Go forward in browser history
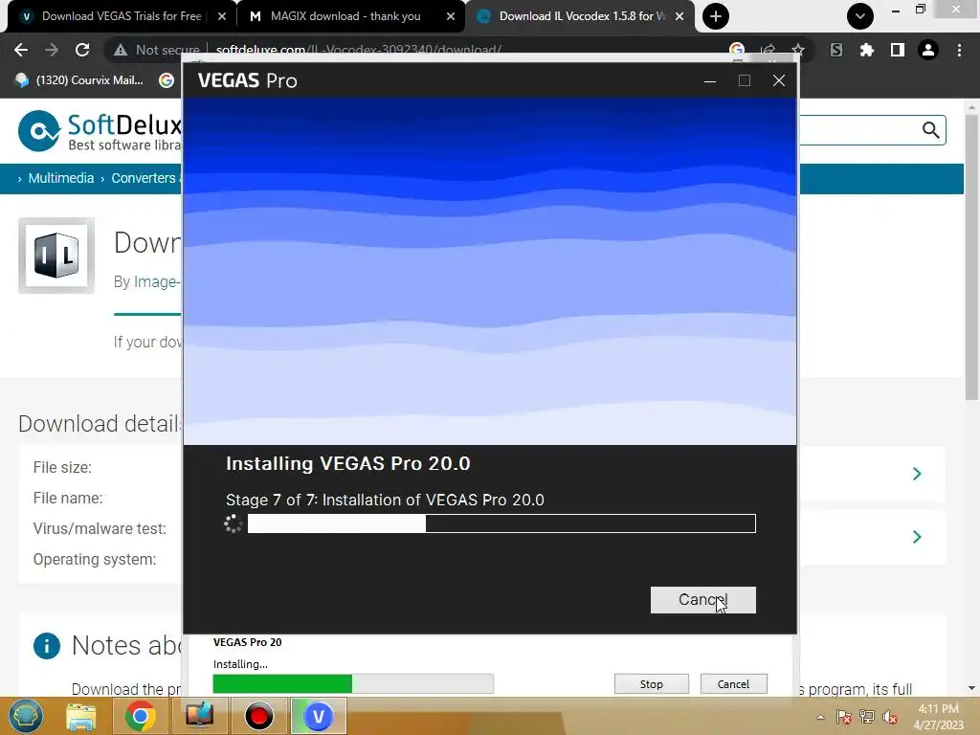Image resolution: width=980 pixels, height=735 pixels. 52,50
